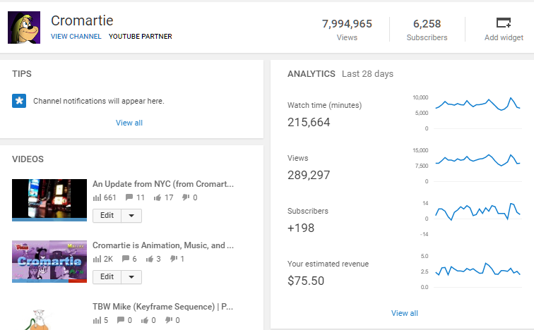Click the Add widget icon
The height and width of the screenshot is (330, 534).
[x=504, y=23]
